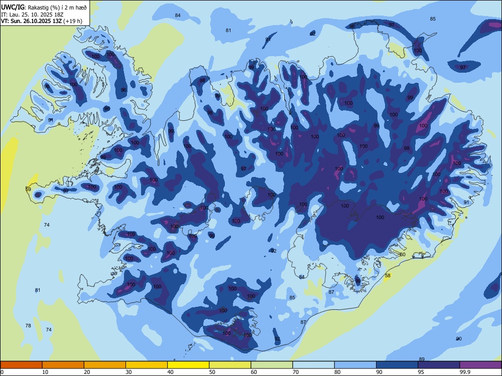
Task: Click legend tick label 95
Action: (421, 372)
